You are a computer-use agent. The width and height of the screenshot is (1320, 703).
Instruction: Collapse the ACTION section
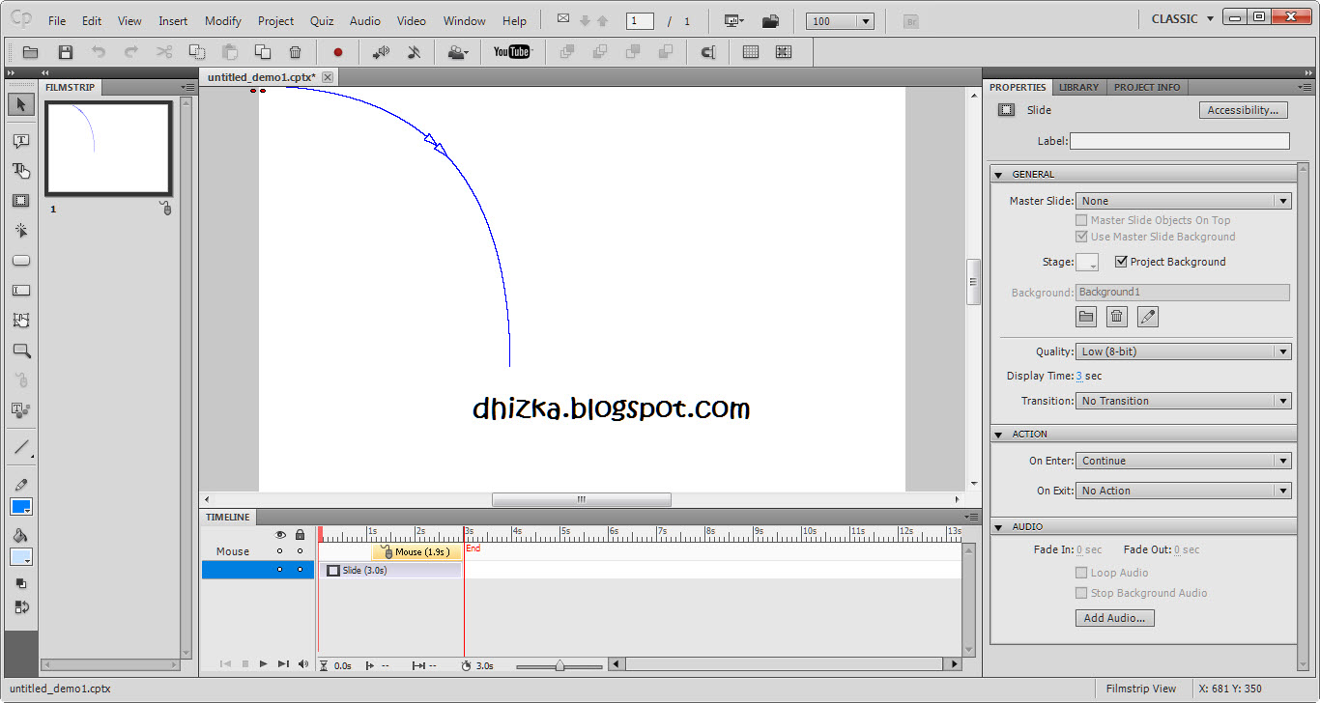999,435
